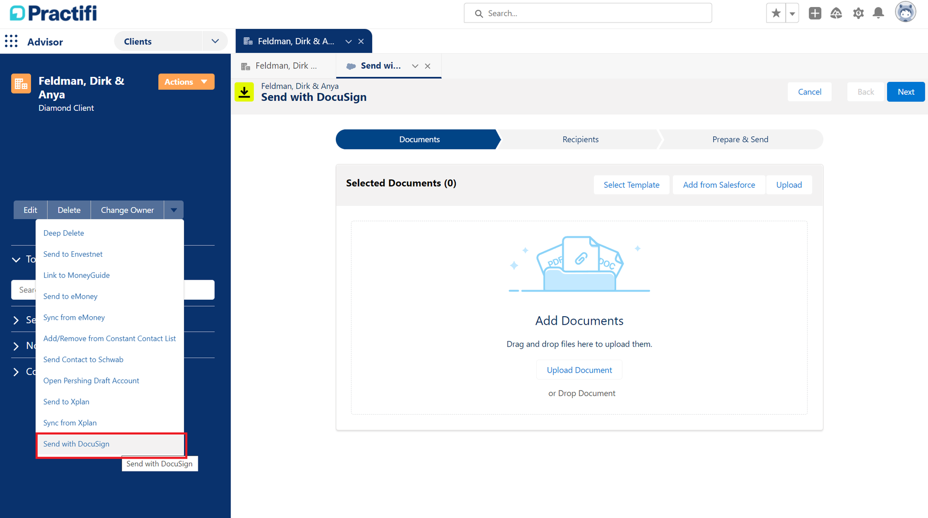Screen dimensions: 928x518
Task: Click Select Template
Action: [x=631, y=185]
